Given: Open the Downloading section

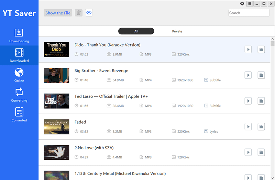Looking at the screenshot, I should click(19, 36).
